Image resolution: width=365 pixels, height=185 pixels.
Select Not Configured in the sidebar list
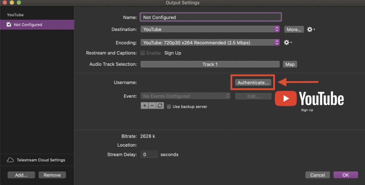37,25
